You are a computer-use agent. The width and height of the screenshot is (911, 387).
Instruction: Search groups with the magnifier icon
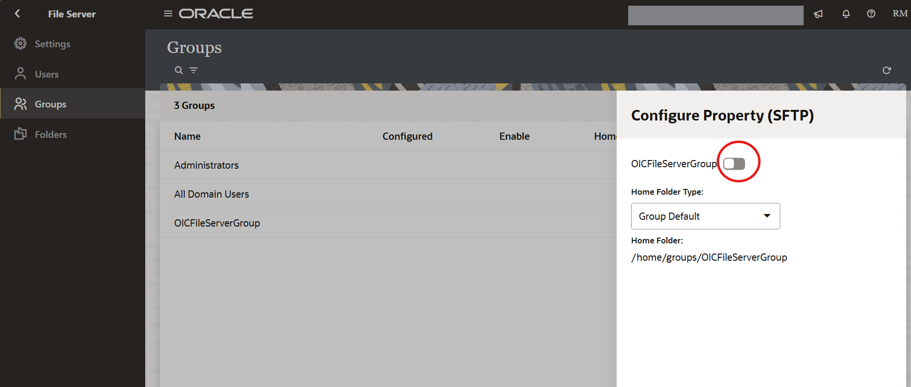tap(179, 70)
